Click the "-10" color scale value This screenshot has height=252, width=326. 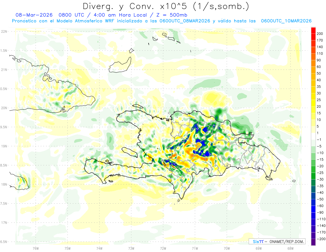[321, 153]
